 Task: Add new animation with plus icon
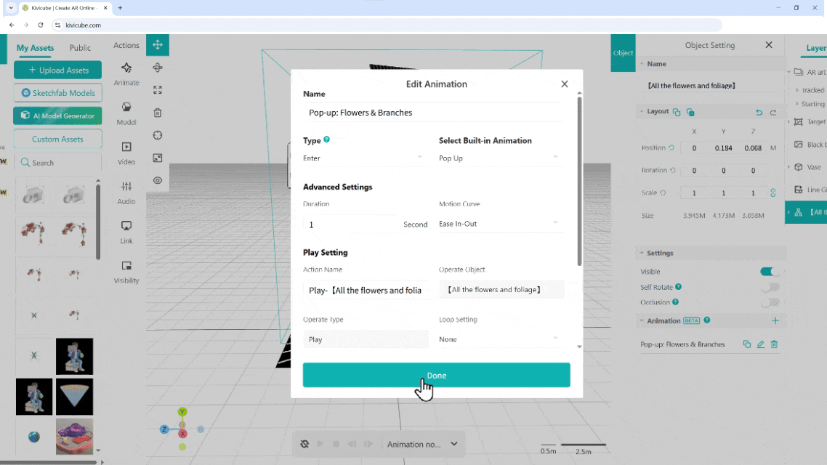click(x=775, y=320)
